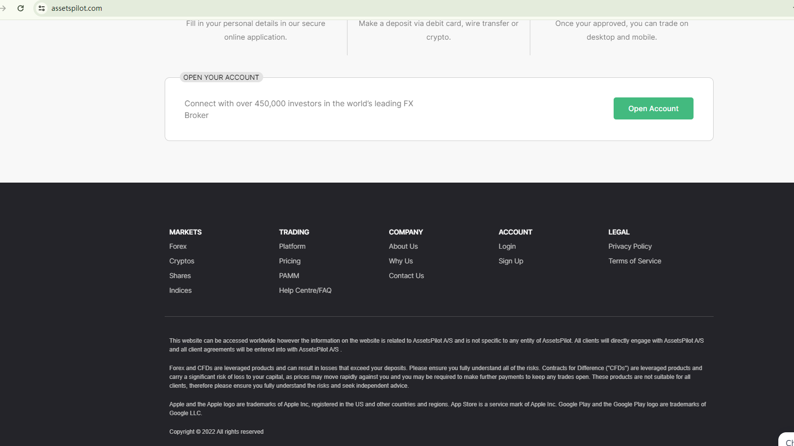The width and height of the screenshot is (794, 446).
Task: Click the Why Us link
Action: tap(401, 261)
